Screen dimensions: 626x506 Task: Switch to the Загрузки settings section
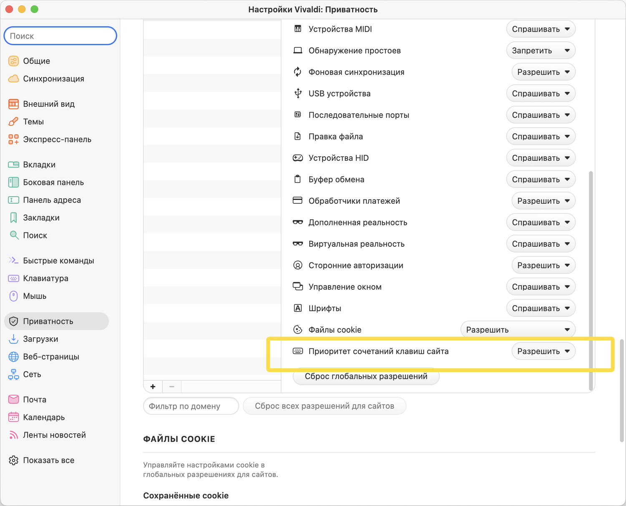coord(40,339)
